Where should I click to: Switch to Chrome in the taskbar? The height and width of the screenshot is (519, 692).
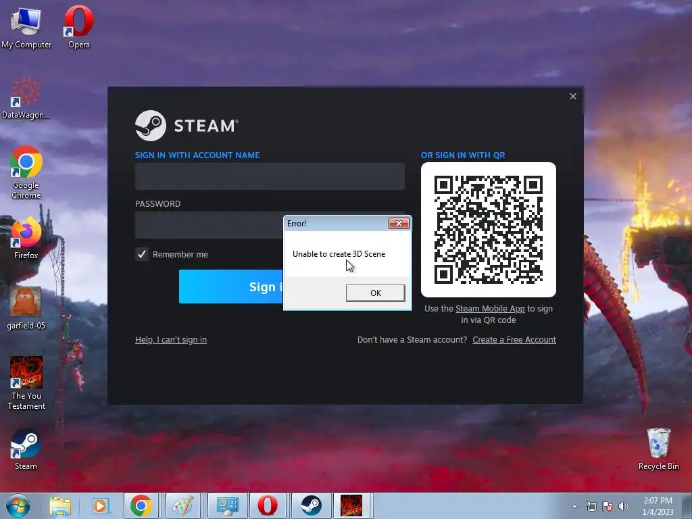(x=141, y=505)
